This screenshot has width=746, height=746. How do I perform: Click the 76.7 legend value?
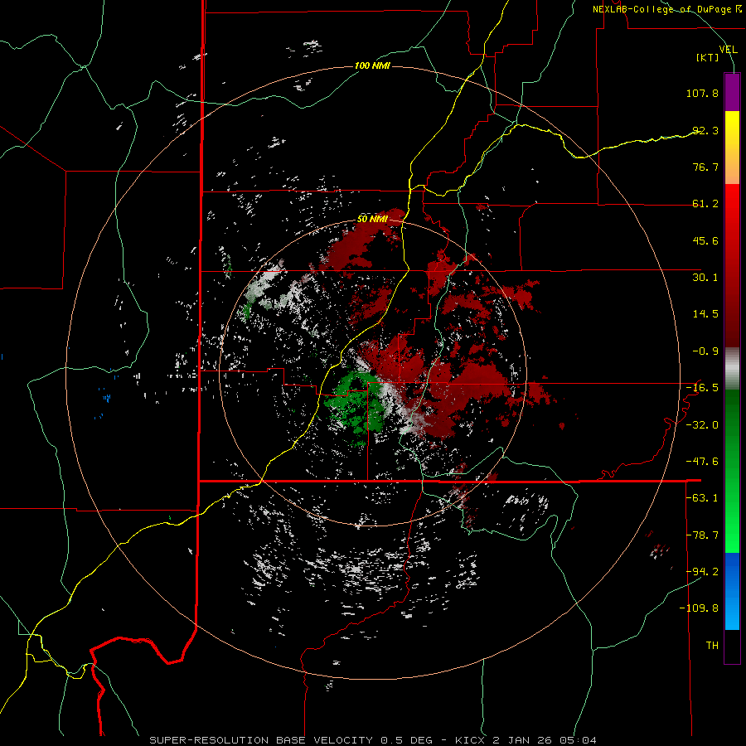[x=705, y=167]
